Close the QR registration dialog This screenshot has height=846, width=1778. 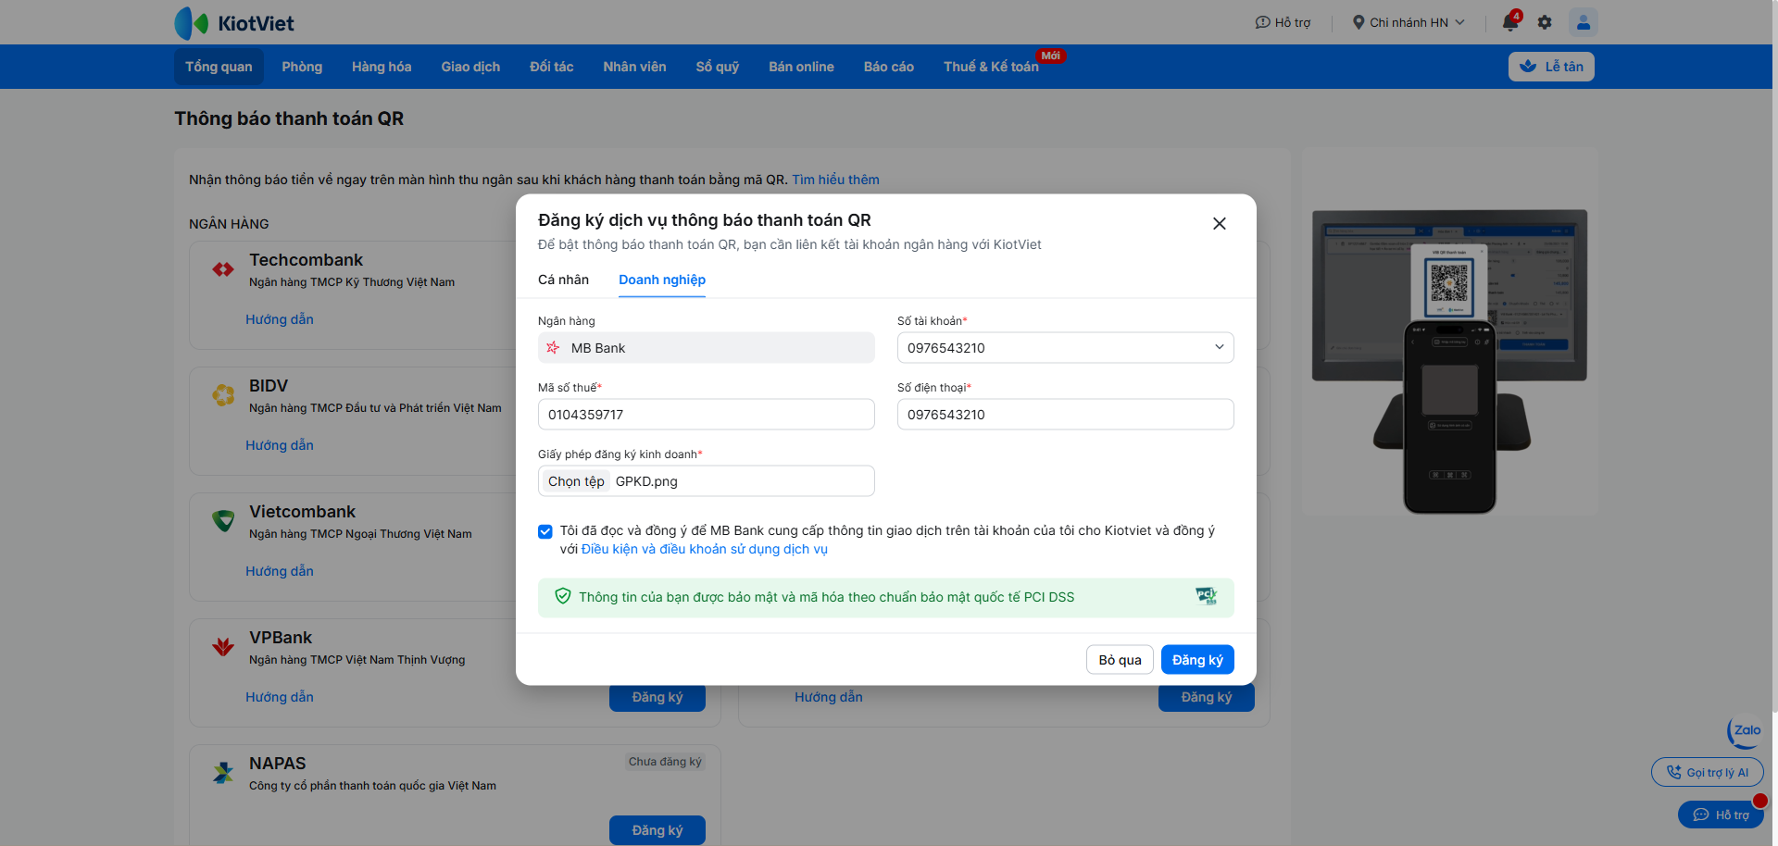pyautogui.click(x=1220, y=223)
